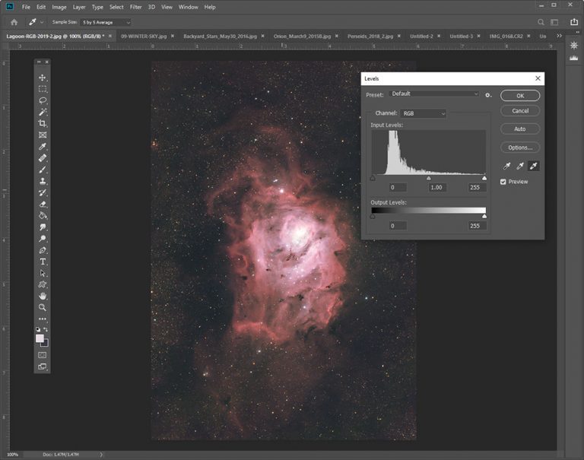Screen dimensions: 584x460
Task: Select the Path Selection tool
Action: 43,273
